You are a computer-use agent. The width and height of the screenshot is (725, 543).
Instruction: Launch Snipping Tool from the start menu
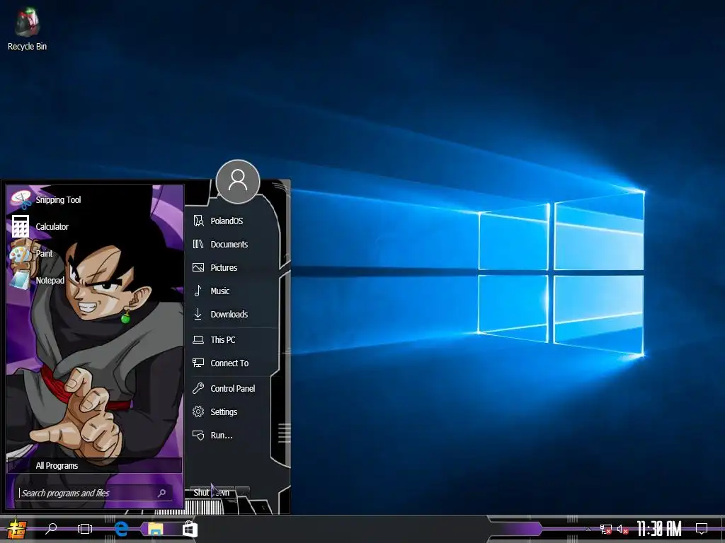tap(46, 200)
